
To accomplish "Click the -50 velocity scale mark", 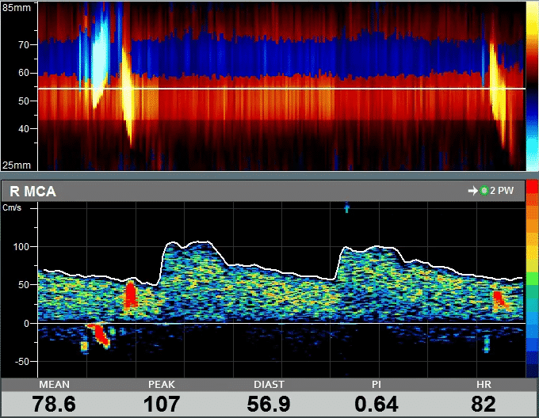I will coord(21,361).
